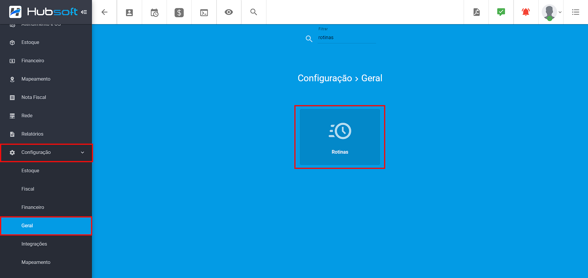This screenshot has width=588, height=278.
Task: Open the client contact card icon
Action: point(130,13)
